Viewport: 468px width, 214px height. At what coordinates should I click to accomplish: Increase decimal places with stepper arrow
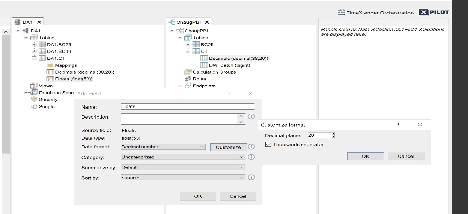pyautogui.click(x=333, y=134)
